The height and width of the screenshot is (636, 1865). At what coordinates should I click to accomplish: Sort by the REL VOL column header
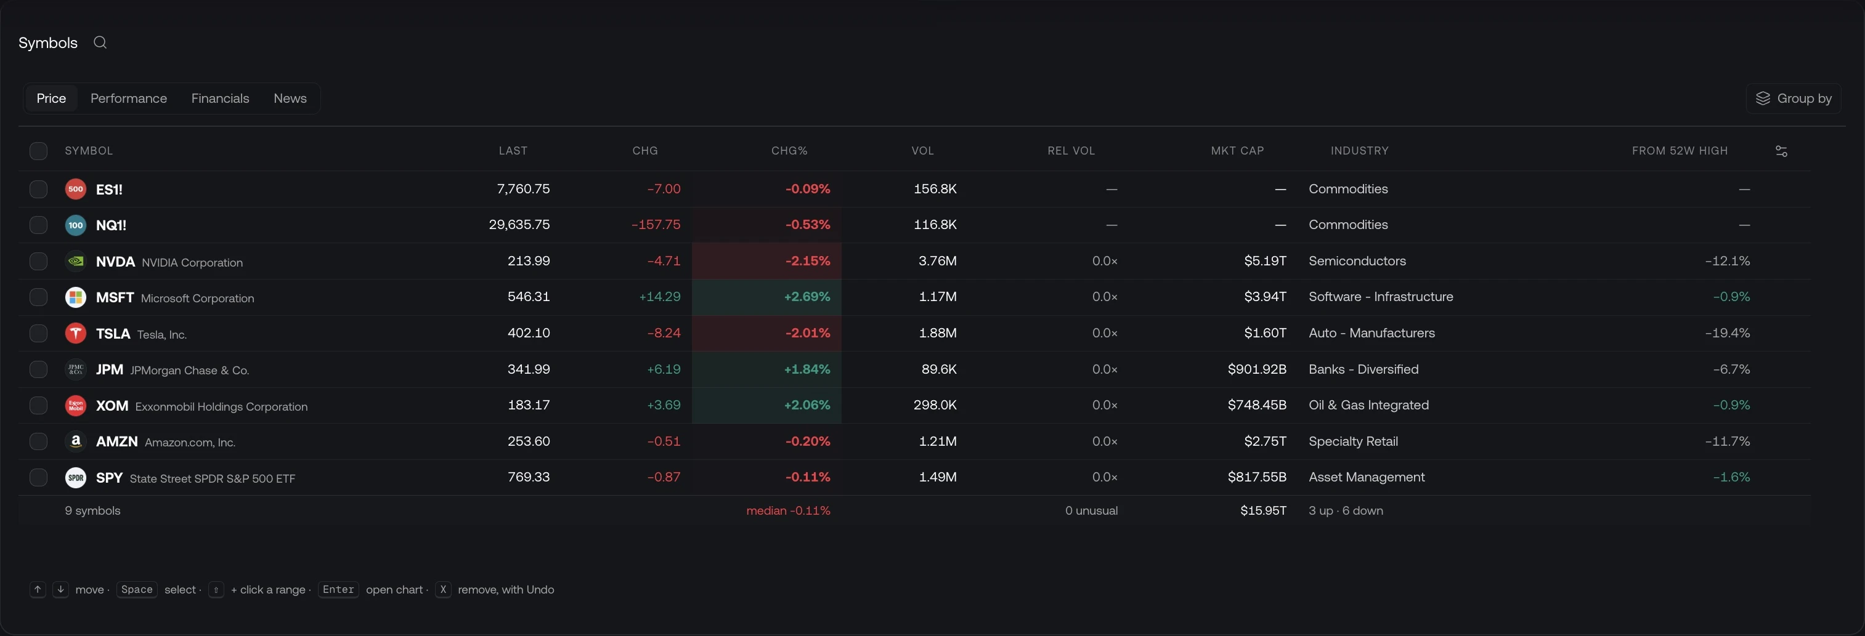1071,150
